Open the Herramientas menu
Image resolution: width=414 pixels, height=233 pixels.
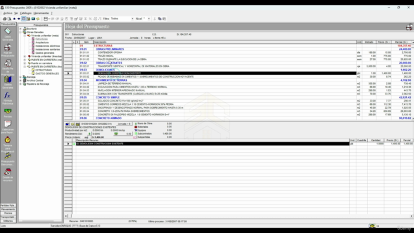point(41,13)
